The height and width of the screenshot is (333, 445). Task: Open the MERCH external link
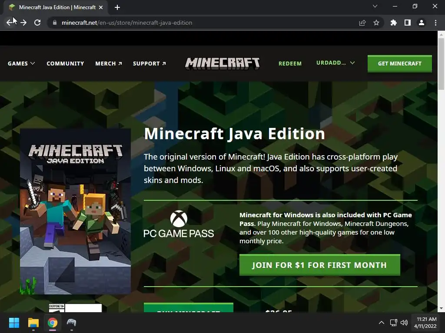pyautogui.click(x=109, y=63)
